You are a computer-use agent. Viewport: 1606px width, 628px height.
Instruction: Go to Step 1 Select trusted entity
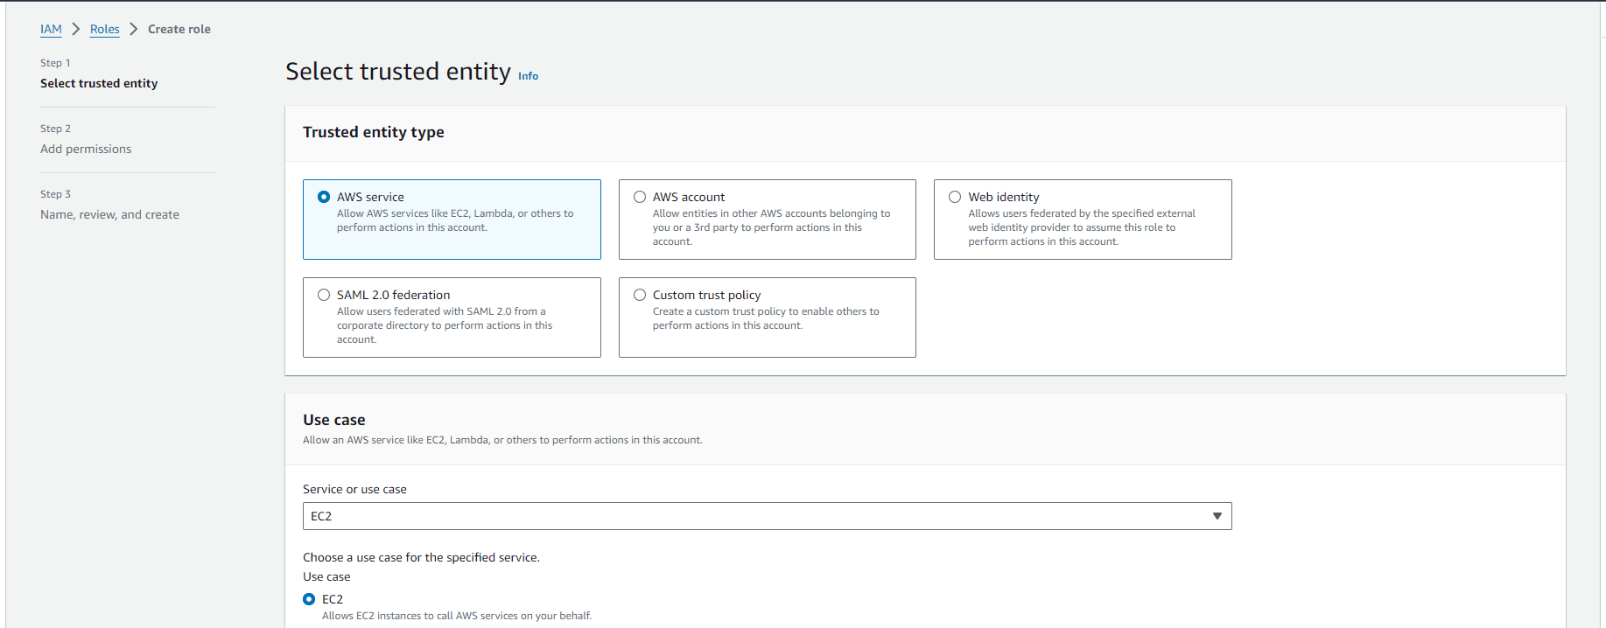pos(99,83)
